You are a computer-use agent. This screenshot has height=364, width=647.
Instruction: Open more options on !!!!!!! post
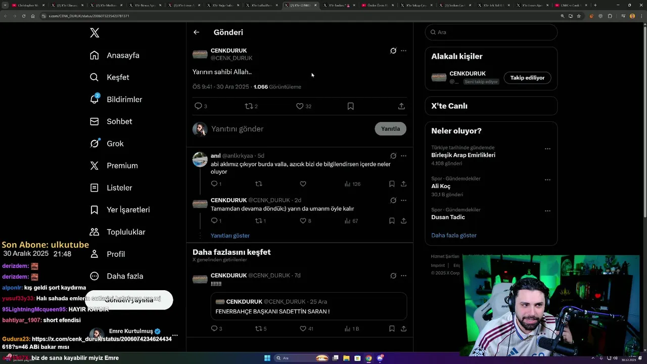pyautogui.click(x=403, y=276)
